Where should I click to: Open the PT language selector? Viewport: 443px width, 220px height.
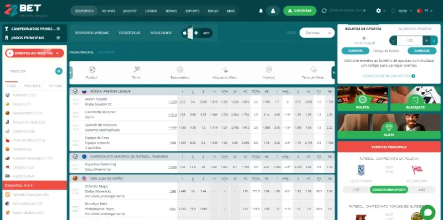pyautogui.click(x=425, y=11)
